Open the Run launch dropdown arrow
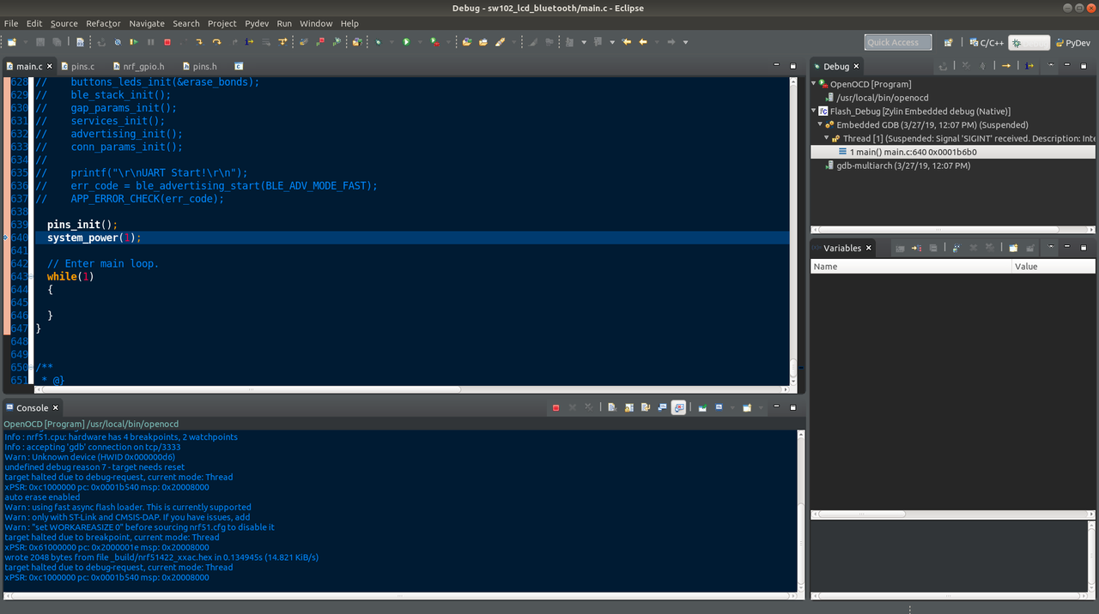The image size is (1099, 614). point(420,42)
